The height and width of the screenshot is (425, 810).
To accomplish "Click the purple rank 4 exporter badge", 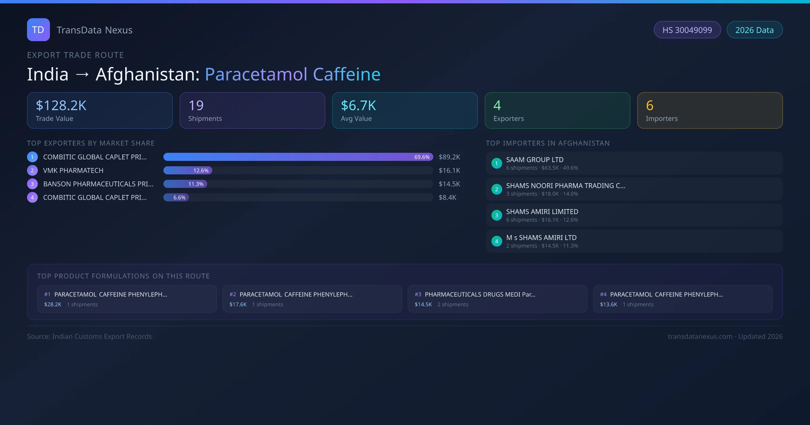I will coord(32,197).
